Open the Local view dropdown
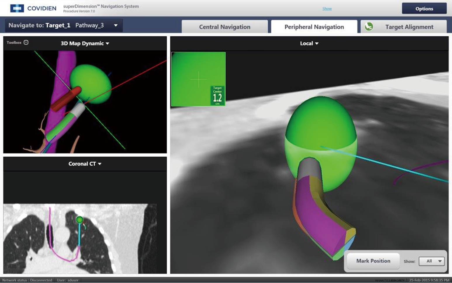 click(x=309, y=43)
